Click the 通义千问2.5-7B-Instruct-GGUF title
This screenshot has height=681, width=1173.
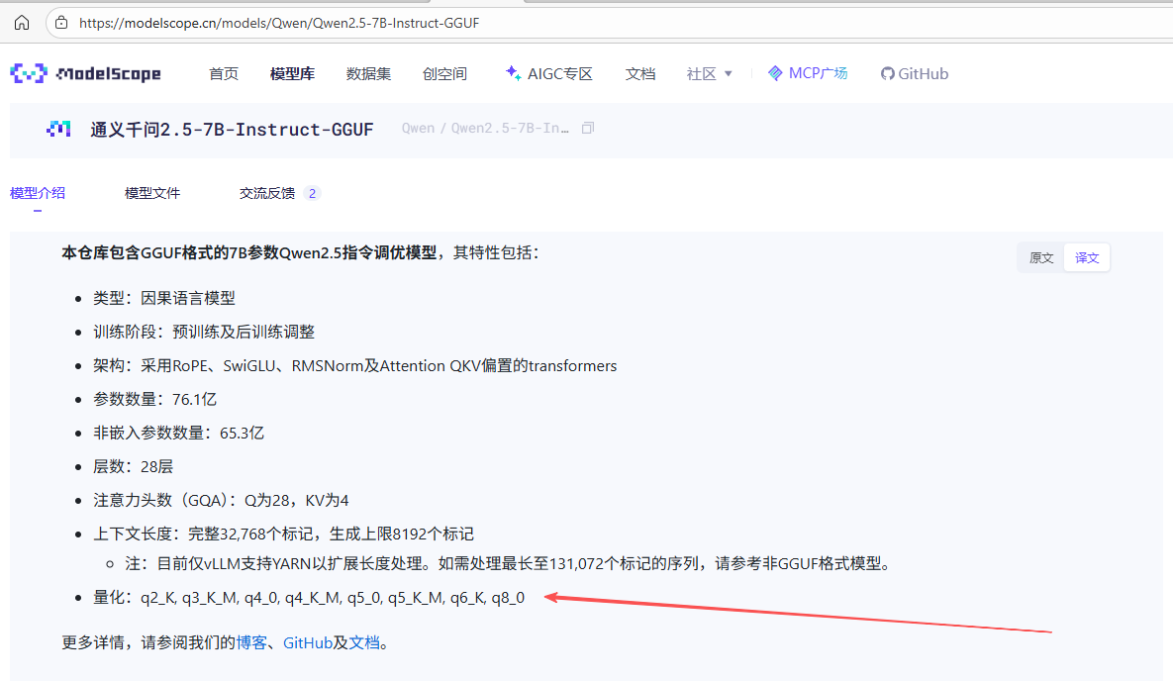tap(232, 130)
